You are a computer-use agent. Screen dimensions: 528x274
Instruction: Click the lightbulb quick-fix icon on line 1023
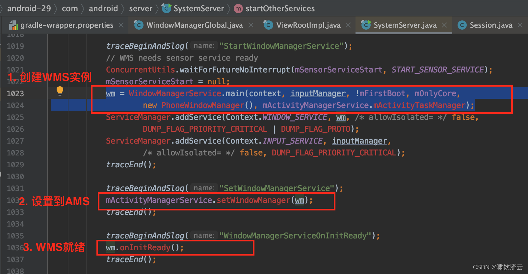tap(60, 91)
